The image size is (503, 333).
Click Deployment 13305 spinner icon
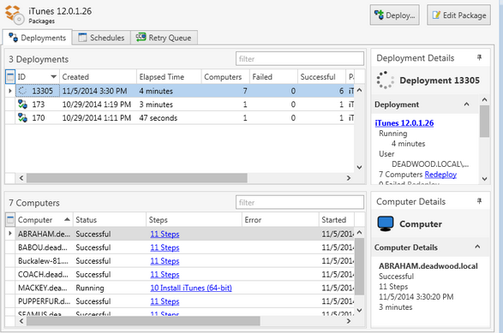(x=385, y=80)
